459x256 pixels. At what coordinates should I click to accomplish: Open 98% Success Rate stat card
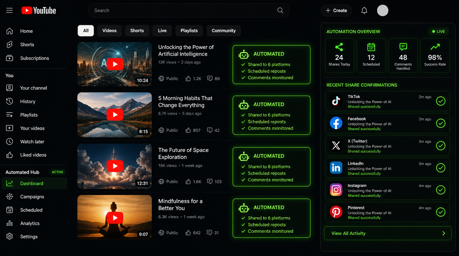435,55
